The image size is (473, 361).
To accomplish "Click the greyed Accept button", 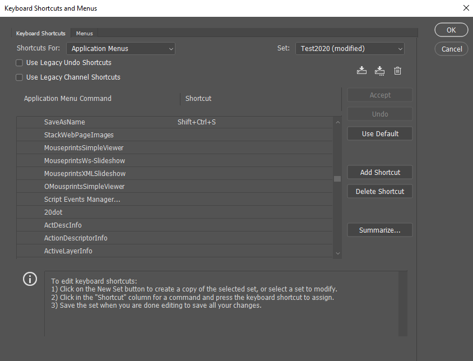I will pyautogui.click(x=380, y=95).
